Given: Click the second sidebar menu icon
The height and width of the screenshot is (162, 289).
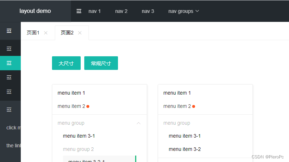Looking at the screenshot, I should pyautogui.click(x=9, y=49).
